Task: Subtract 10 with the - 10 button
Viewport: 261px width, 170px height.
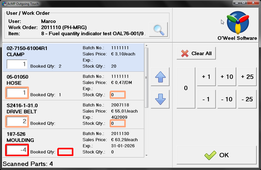Action: (x=226, y=99)
